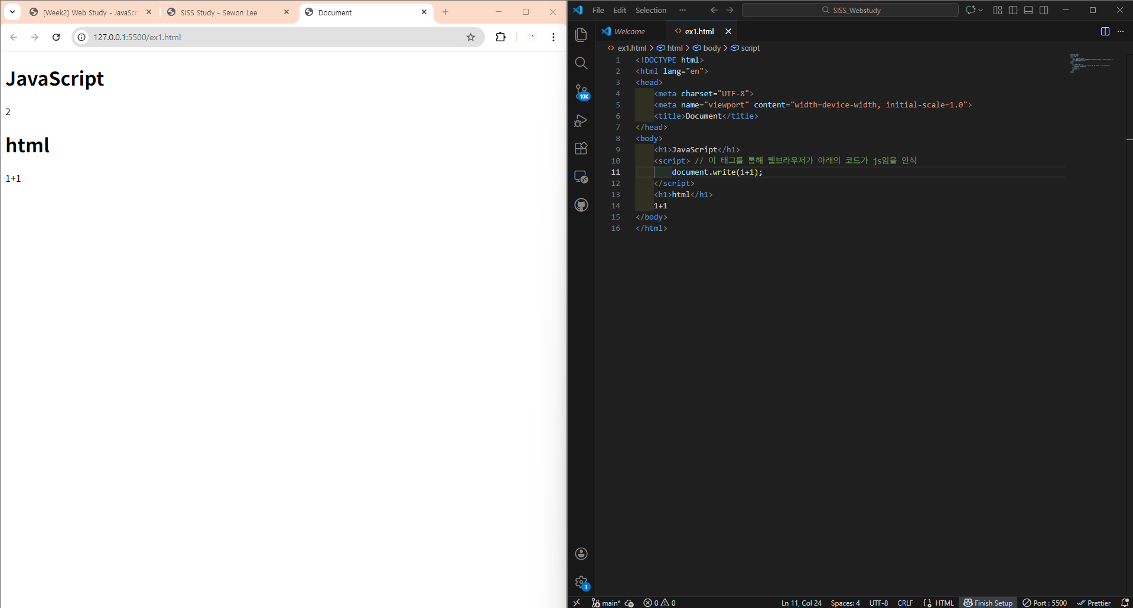Open the File menu
The width and height of the screenshot is (1133, 608).
tap(598, 10)
